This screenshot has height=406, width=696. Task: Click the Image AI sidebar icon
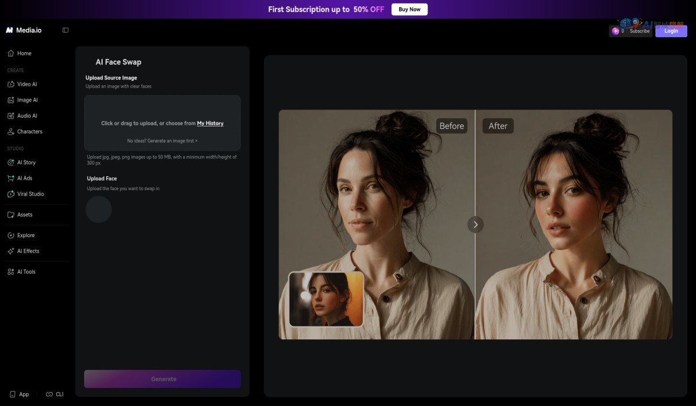[x=11, y=100]
